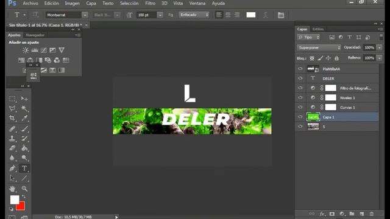Select the Hand tool
Viewport: 390px width, 219px height.
click(12, 189)
